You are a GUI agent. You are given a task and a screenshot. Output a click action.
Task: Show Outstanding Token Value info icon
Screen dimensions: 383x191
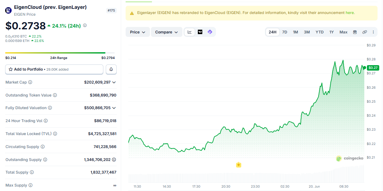point(55,95)
